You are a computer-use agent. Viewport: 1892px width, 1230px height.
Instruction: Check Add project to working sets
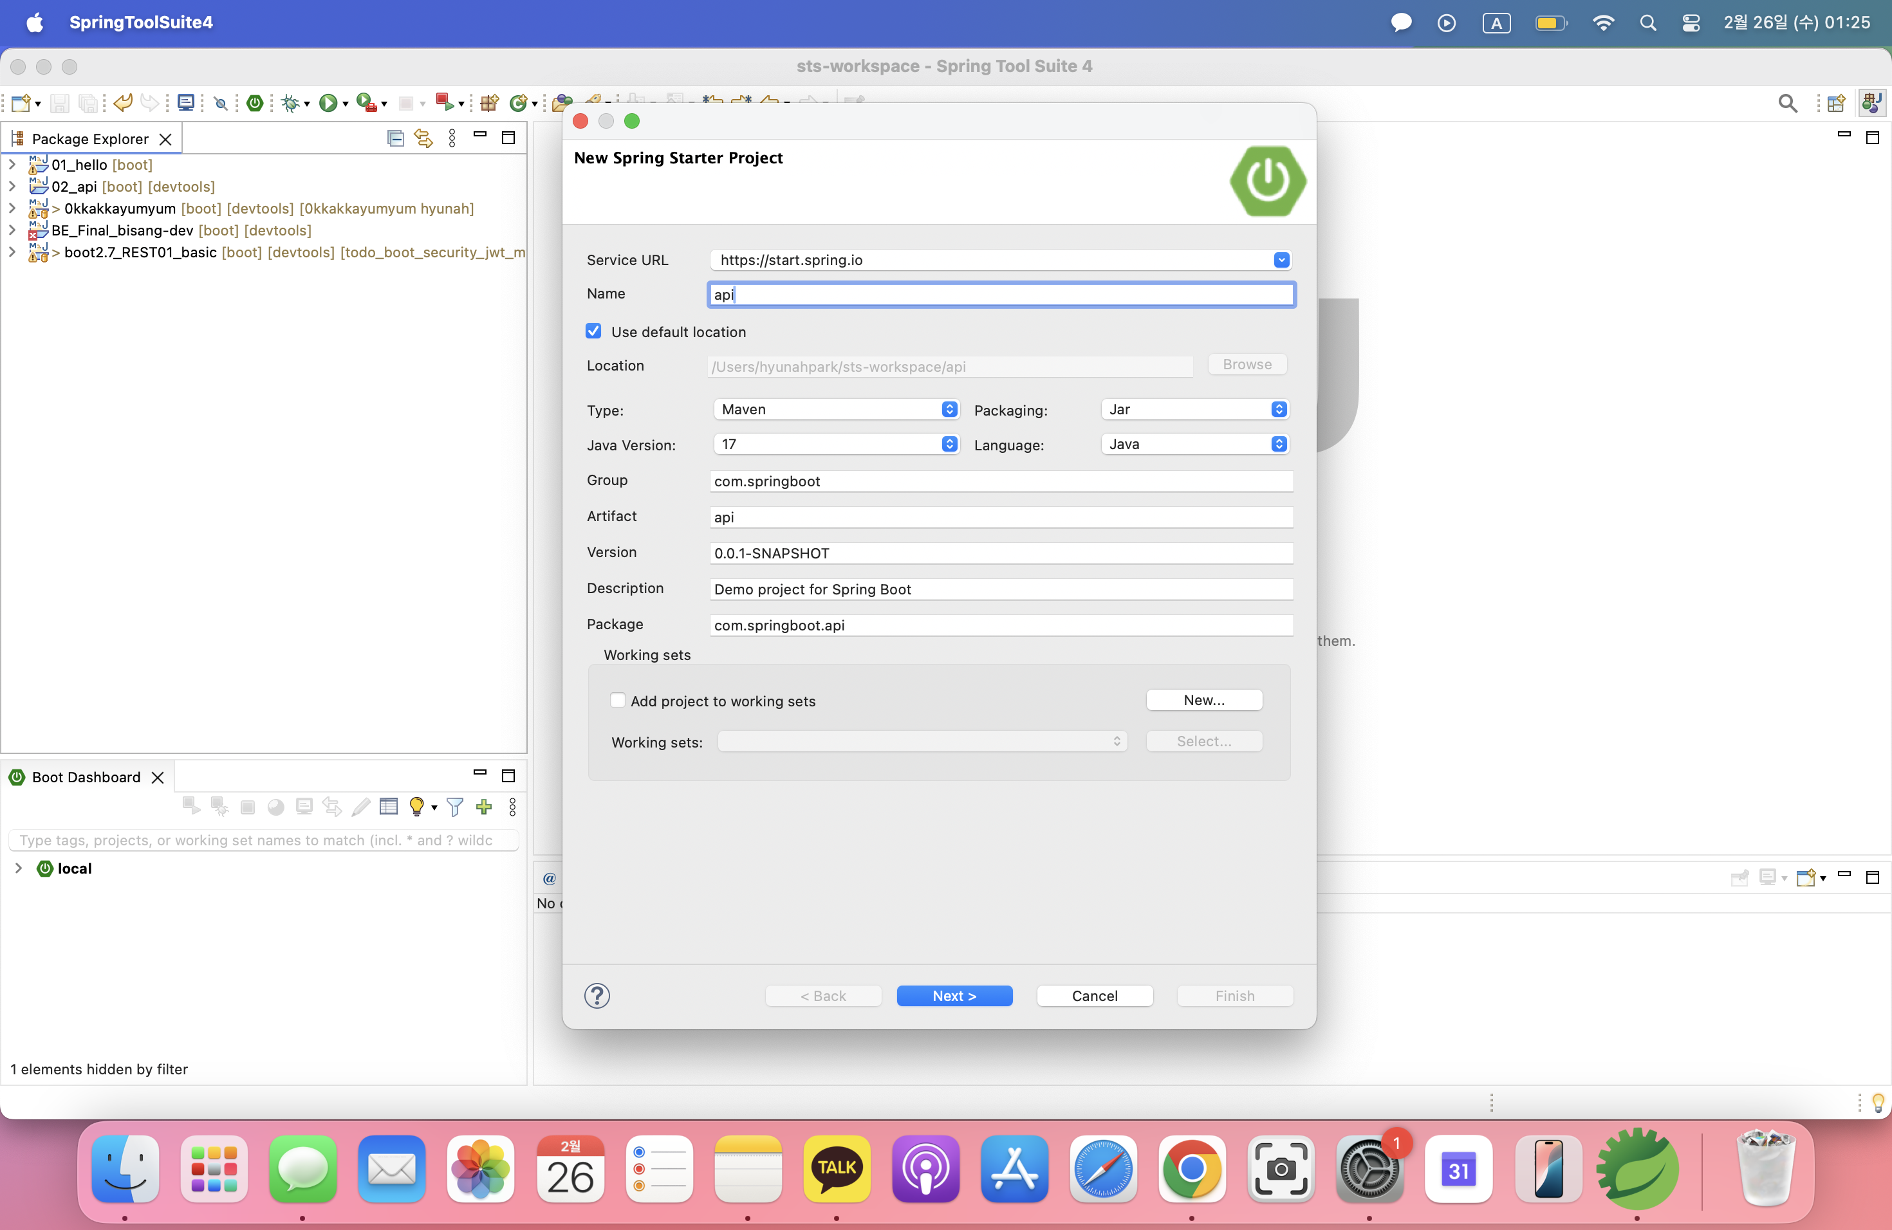pyautogui.click(x=618, y=700)
